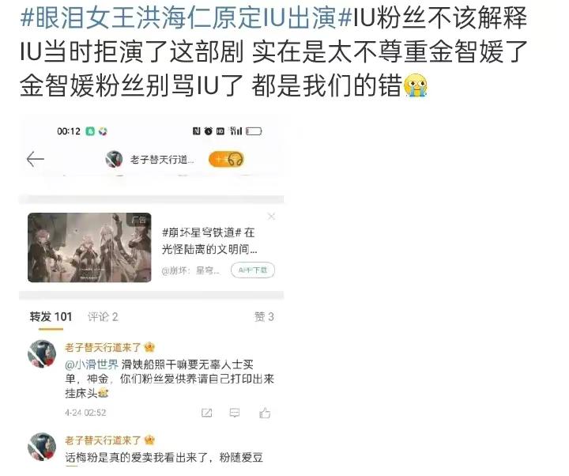Open 老子替天行道 profile avatar in header
This screenshot has height=476, width=569.
click(x=114, y=159)
